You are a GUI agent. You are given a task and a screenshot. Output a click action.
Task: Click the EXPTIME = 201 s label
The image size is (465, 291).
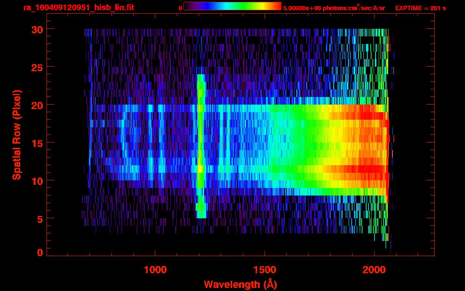(x=420, y=8)
